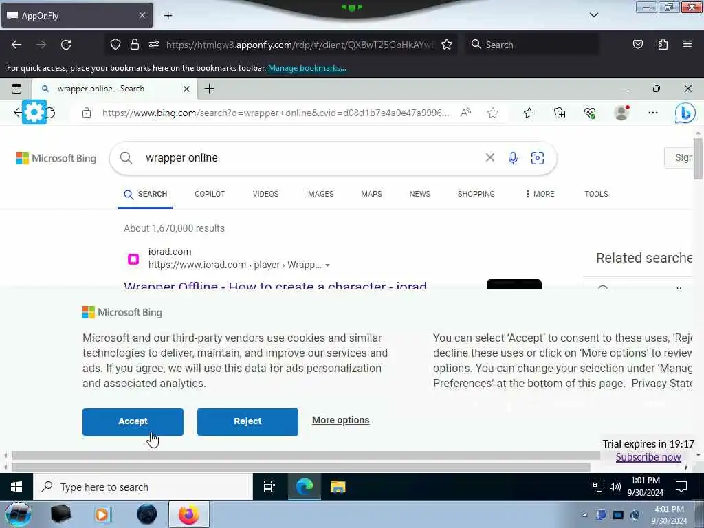
Task: Switch to the MAPS tab
Action: pyautogui.click(x=371, y=194)
